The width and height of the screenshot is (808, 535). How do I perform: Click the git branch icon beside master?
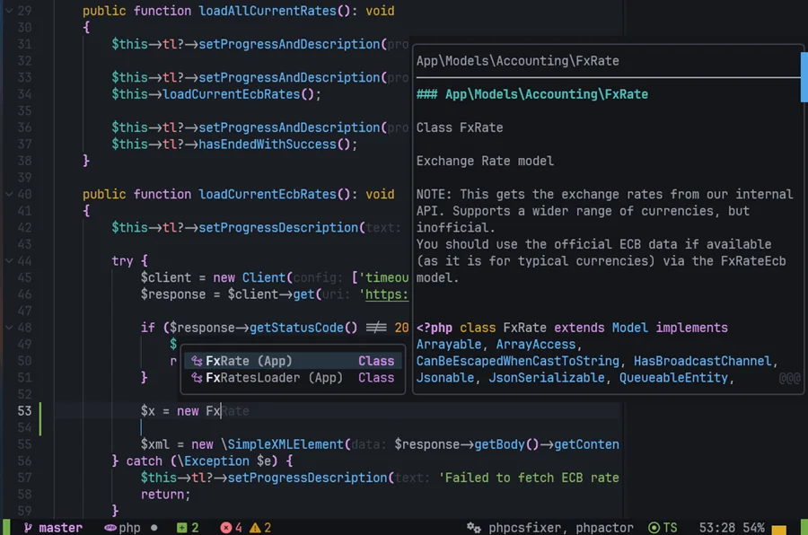pyautogui.click(x=28, y=528)
